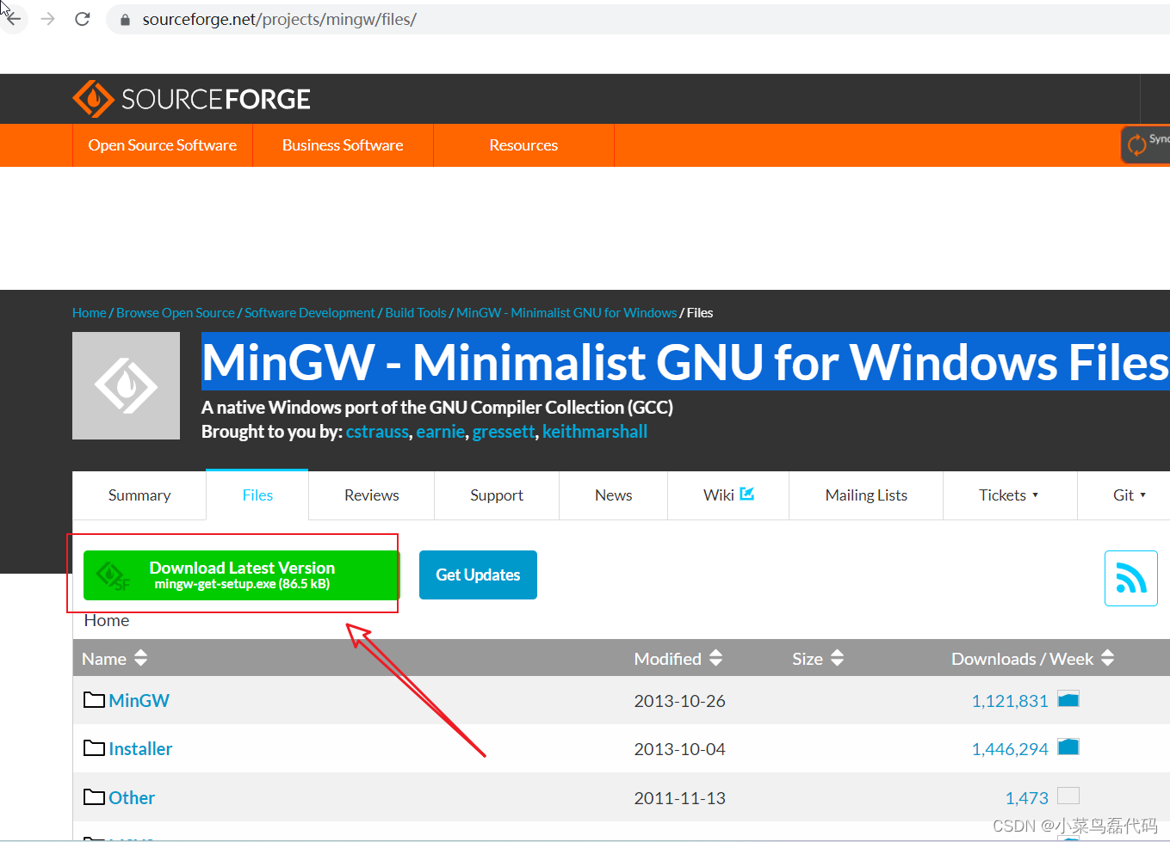Sort files by Modified arrows
Viewport: 1170px width, 842px height.
click(715, 658)
